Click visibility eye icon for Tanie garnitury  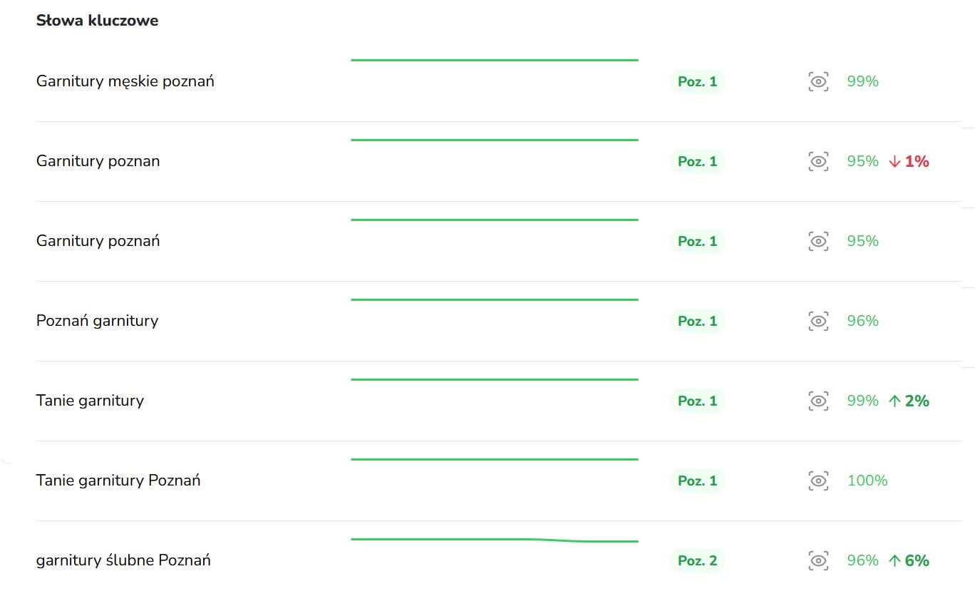[818, 401]
